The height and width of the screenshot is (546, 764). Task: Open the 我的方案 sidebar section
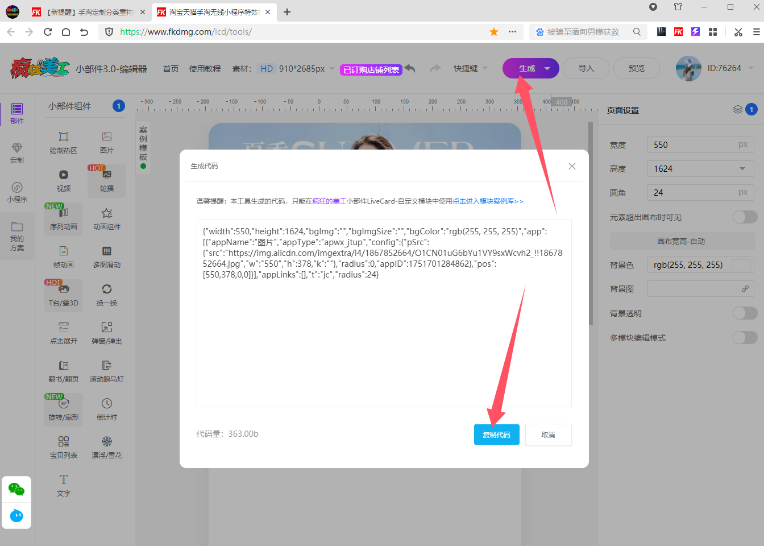(17, 235)
